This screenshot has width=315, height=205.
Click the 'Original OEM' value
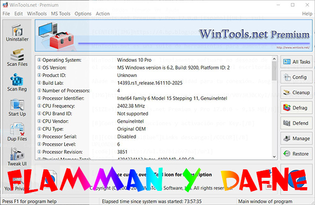(131, 129)
